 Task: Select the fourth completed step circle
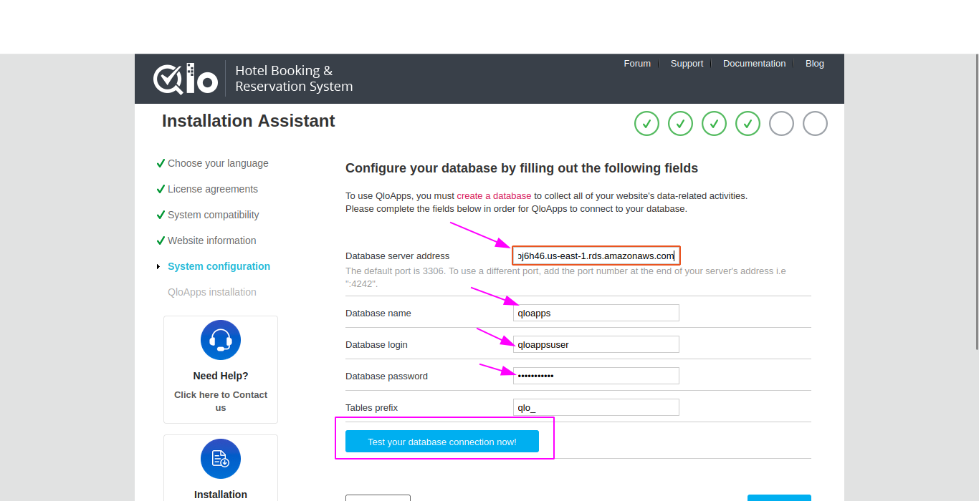coord(748,124)
